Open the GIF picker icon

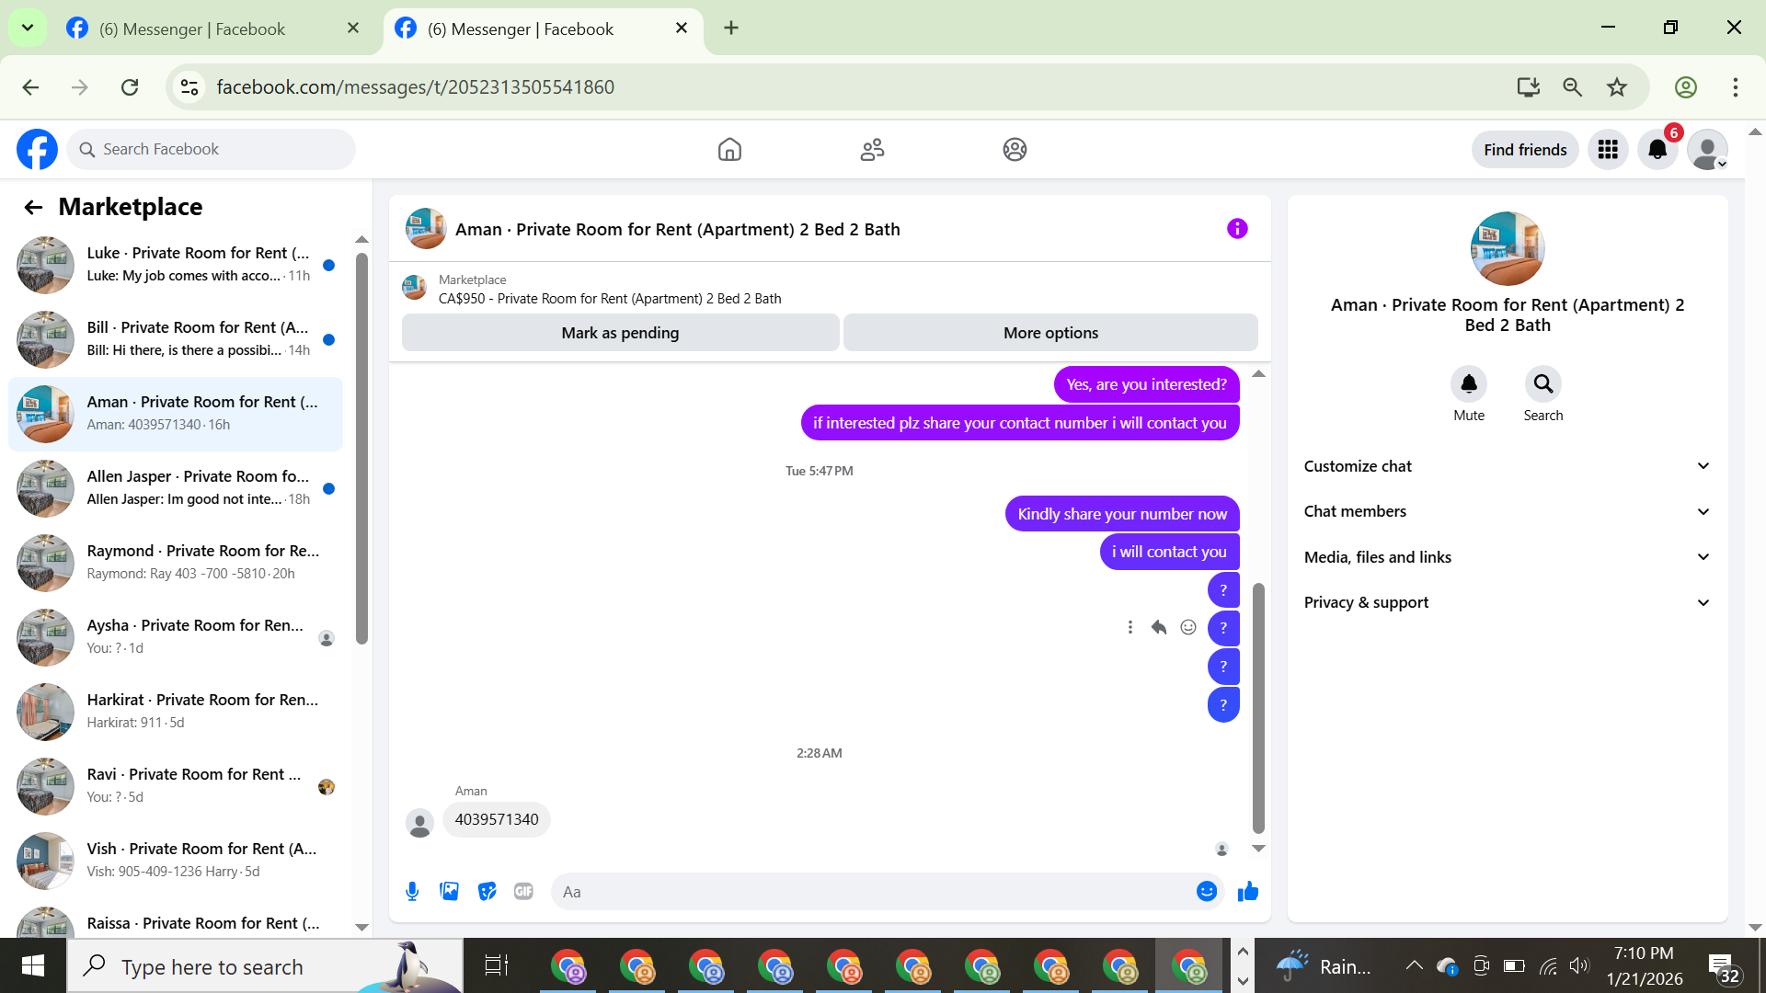(x=523, y=891)
